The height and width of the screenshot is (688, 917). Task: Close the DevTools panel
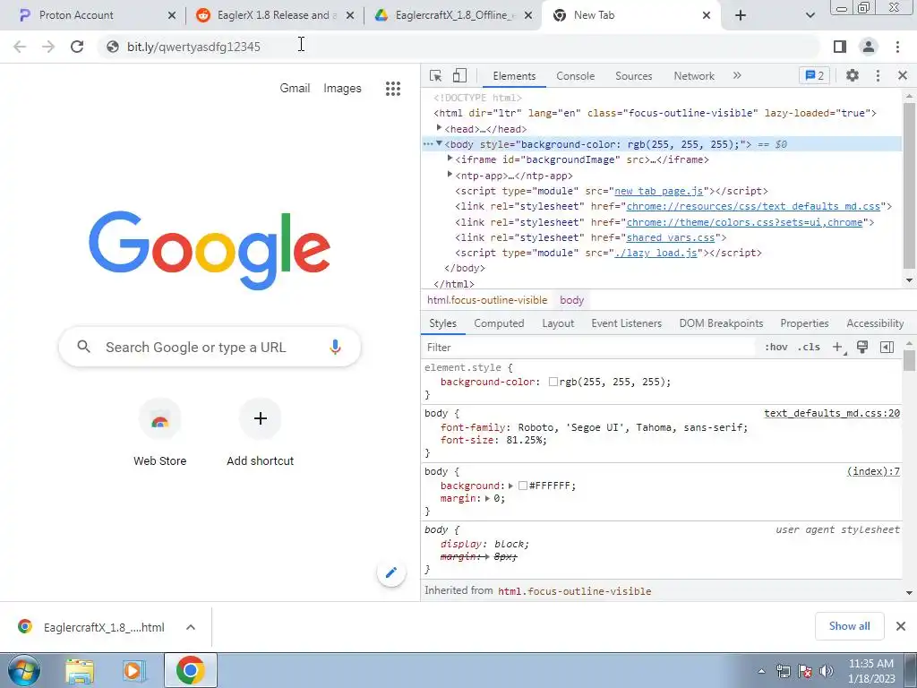[902, 75]
